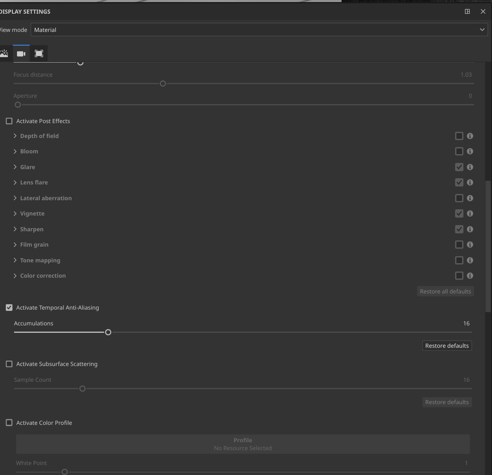Click the Accumulations slider handle
This screenshot has width=492, height=475.
(108, 332)
